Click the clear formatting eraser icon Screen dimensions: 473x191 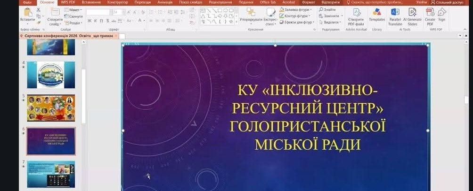point(143,12)
